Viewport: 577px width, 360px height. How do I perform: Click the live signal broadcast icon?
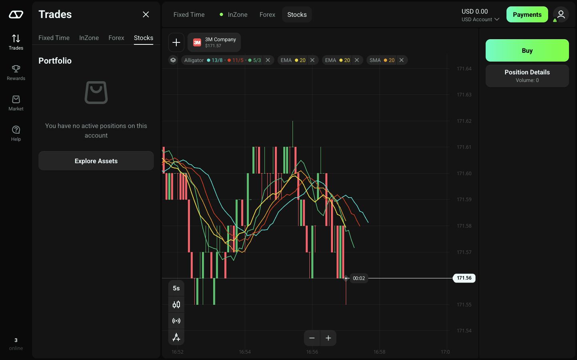pyautogui.click(x=176, y=321)
